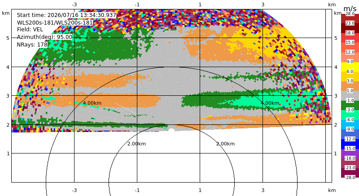The width and height of the screenshot is (359, 196).
Task: Click the orange 1.0 colorbar band
Action: 350,86
